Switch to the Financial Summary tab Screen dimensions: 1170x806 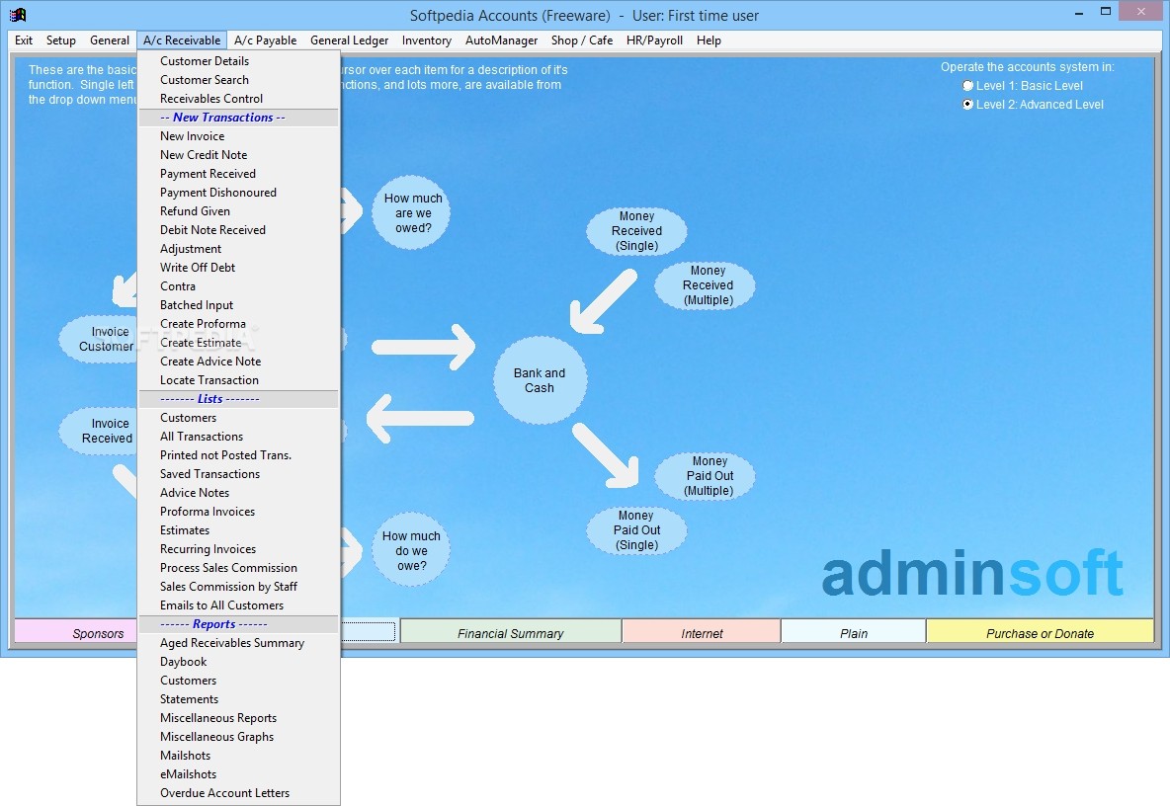pos(510,633)
